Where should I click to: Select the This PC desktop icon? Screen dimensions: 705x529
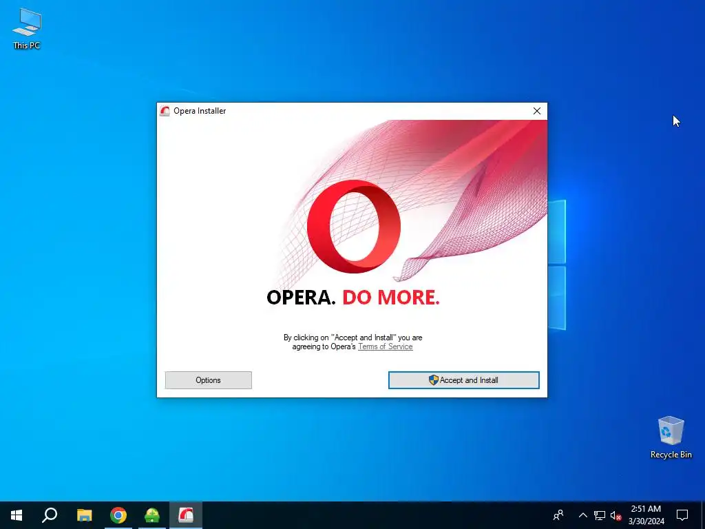click(27, 29)
